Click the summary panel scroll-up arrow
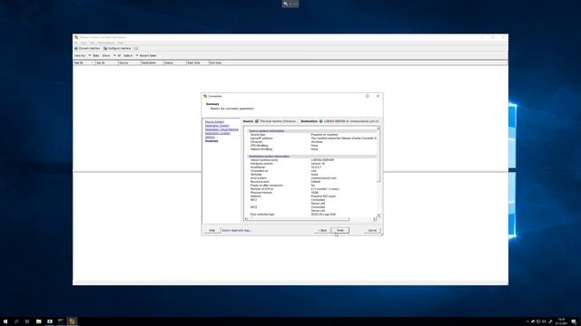Image resolution: width=581 pixels, height=326 pixels. [x=379, y=129]
